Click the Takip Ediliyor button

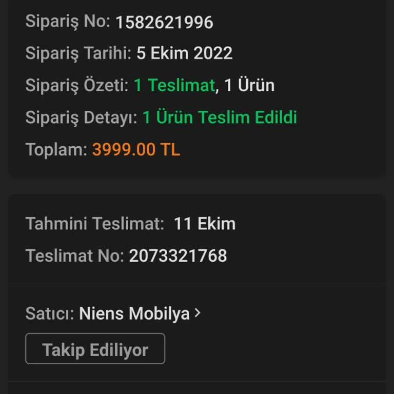pos(95,349)
